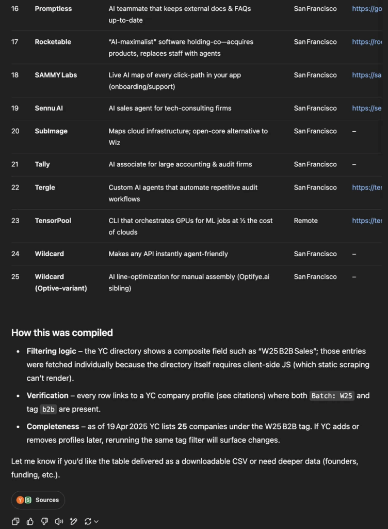The height and width of the screenshot is (529, 388).
Task: Open the Promptless website link
Action: [367, 9]
